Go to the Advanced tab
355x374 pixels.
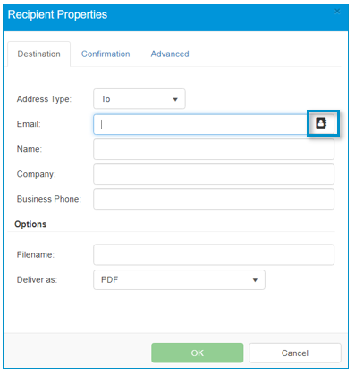click(x=170, y=54)
